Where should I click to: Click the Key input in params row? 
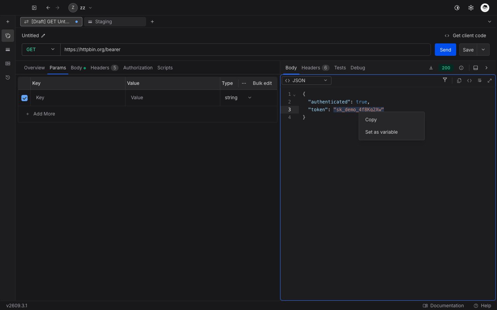[78, 98]
